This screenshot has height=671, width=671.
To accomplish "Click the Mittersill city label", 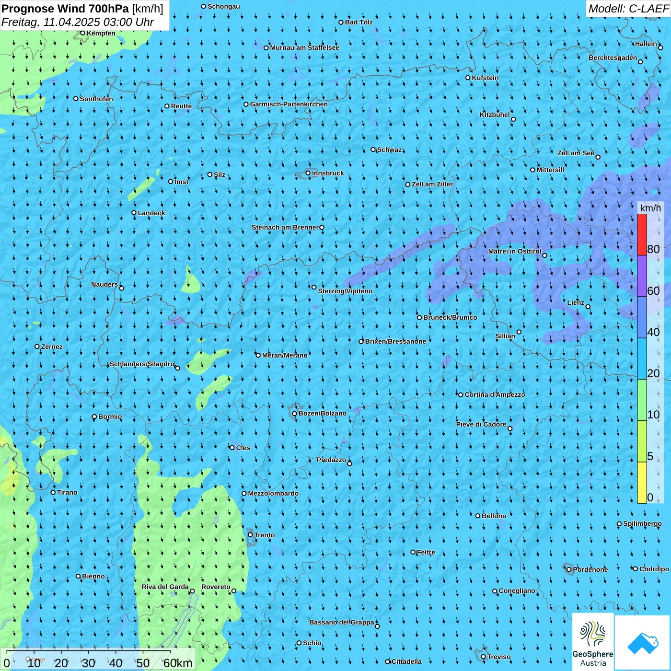I will coord(550,170).
